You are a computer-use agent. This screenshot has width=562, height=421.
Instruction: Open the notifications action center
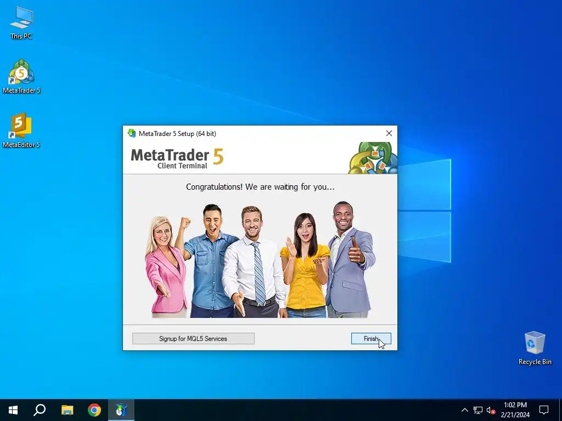(544, 410)
